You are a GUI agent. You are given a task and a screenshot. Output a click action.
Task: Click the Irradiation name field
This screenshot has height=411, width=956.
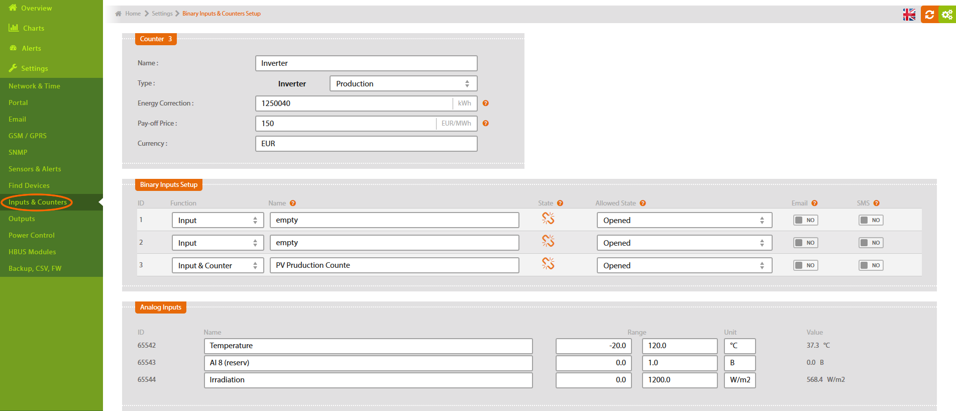[368, 380]
